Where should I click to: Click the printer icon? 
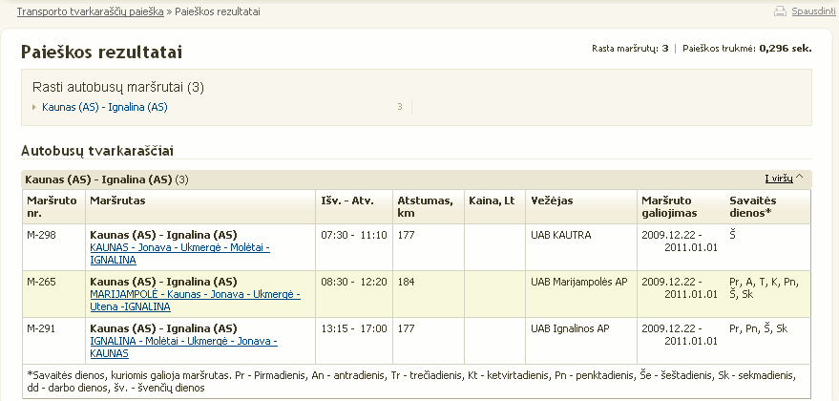point(780,11)
